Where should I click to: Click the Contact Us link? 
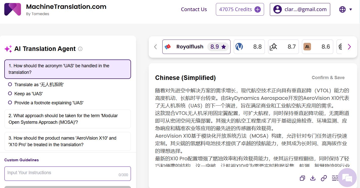coord(194,10)
